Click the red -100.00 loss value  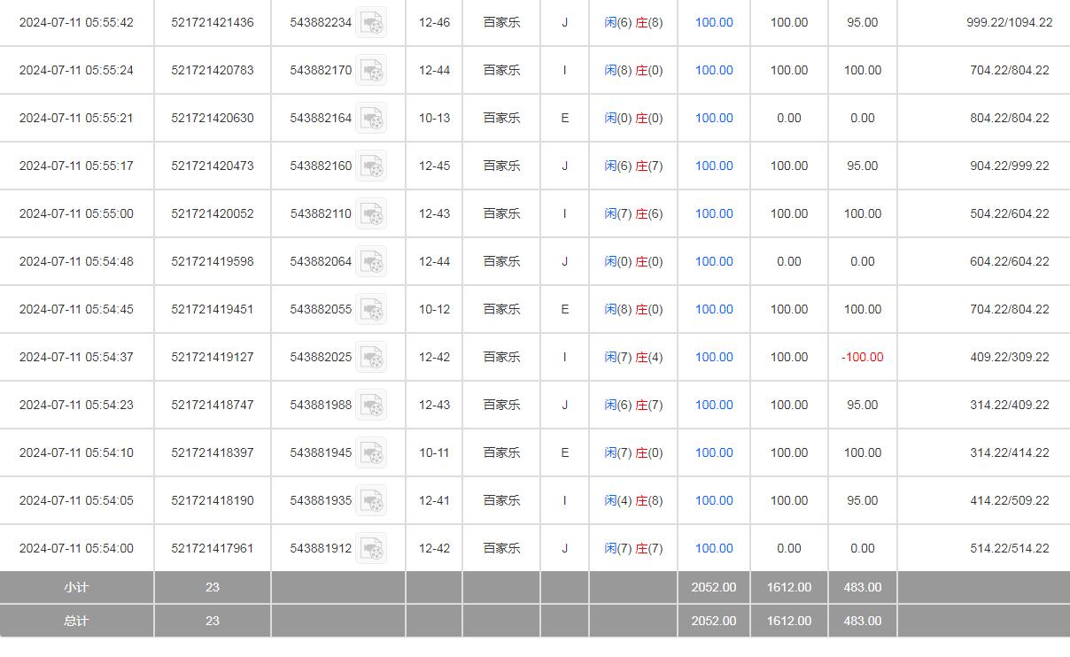point(862,357)
